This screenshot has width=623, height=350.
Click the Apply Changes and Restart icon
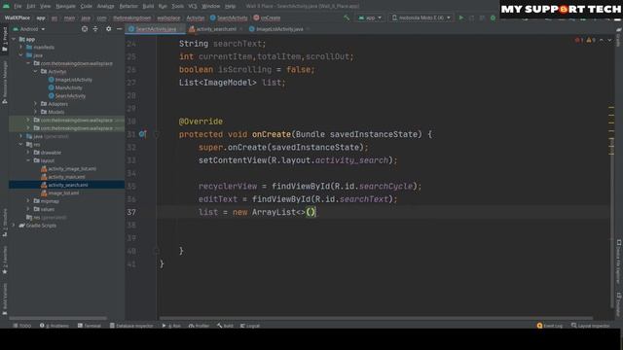(471, 17)
